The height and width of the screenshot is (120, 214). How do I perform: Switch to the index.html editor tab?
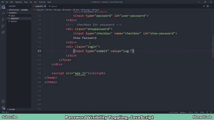pos(39,6)
